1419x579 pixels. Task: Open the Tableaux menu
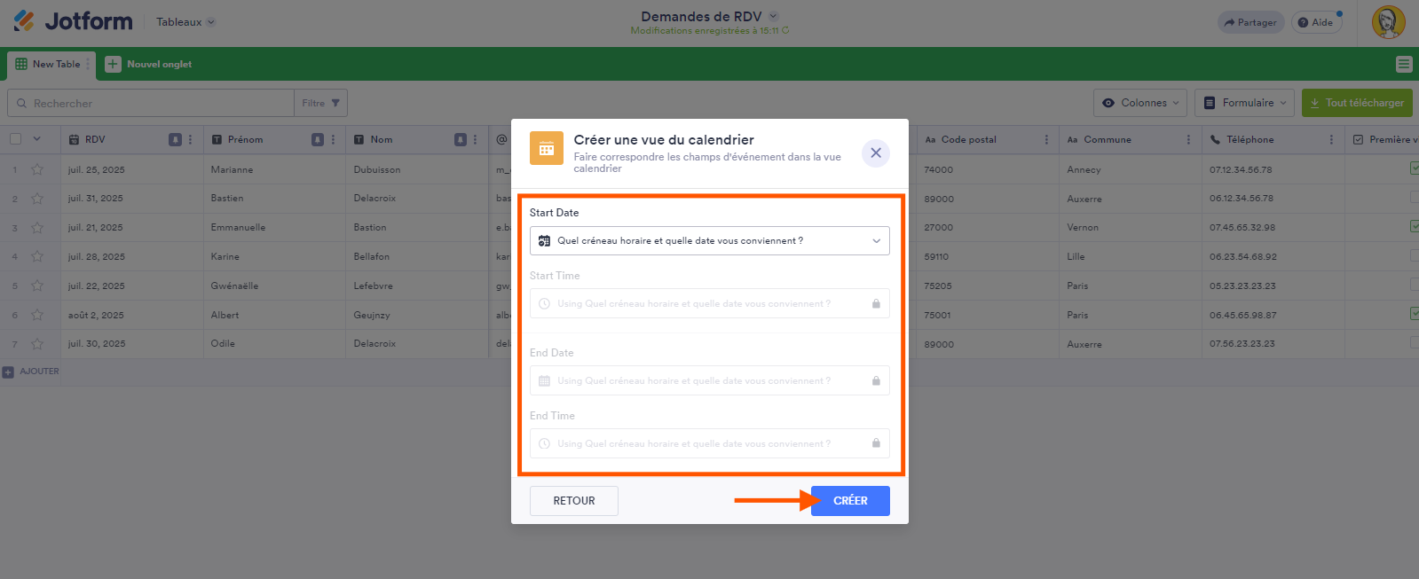[x=185, y=22]
